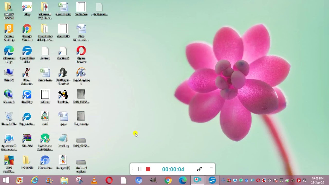The width and height of the screenshot is (329, 185).
Task: Select the Tux Paint shortcut
Action: click(x=63, y=96)
